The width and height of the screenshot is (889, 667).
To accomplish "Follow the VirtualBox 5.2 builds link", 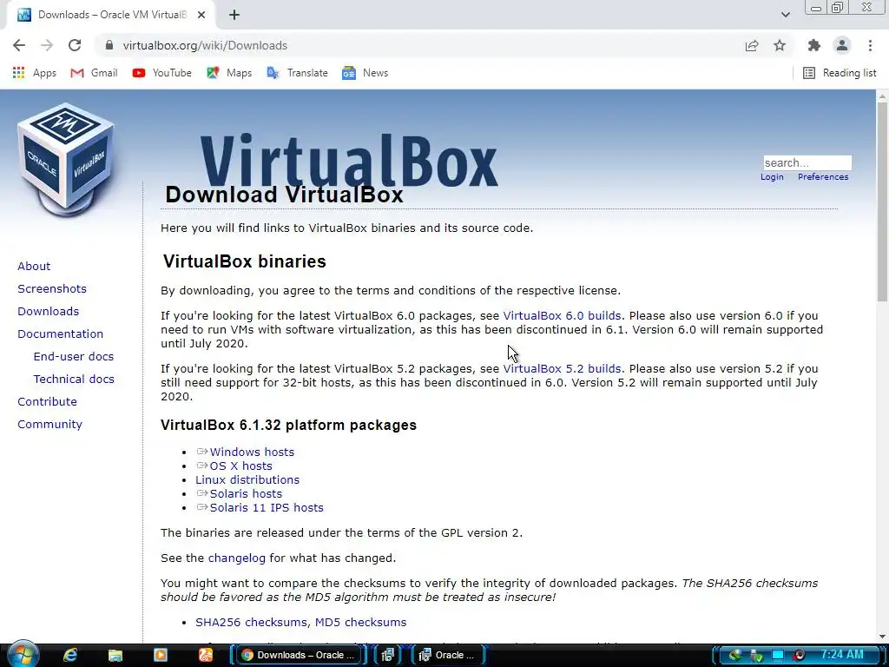I will [562, 368].
